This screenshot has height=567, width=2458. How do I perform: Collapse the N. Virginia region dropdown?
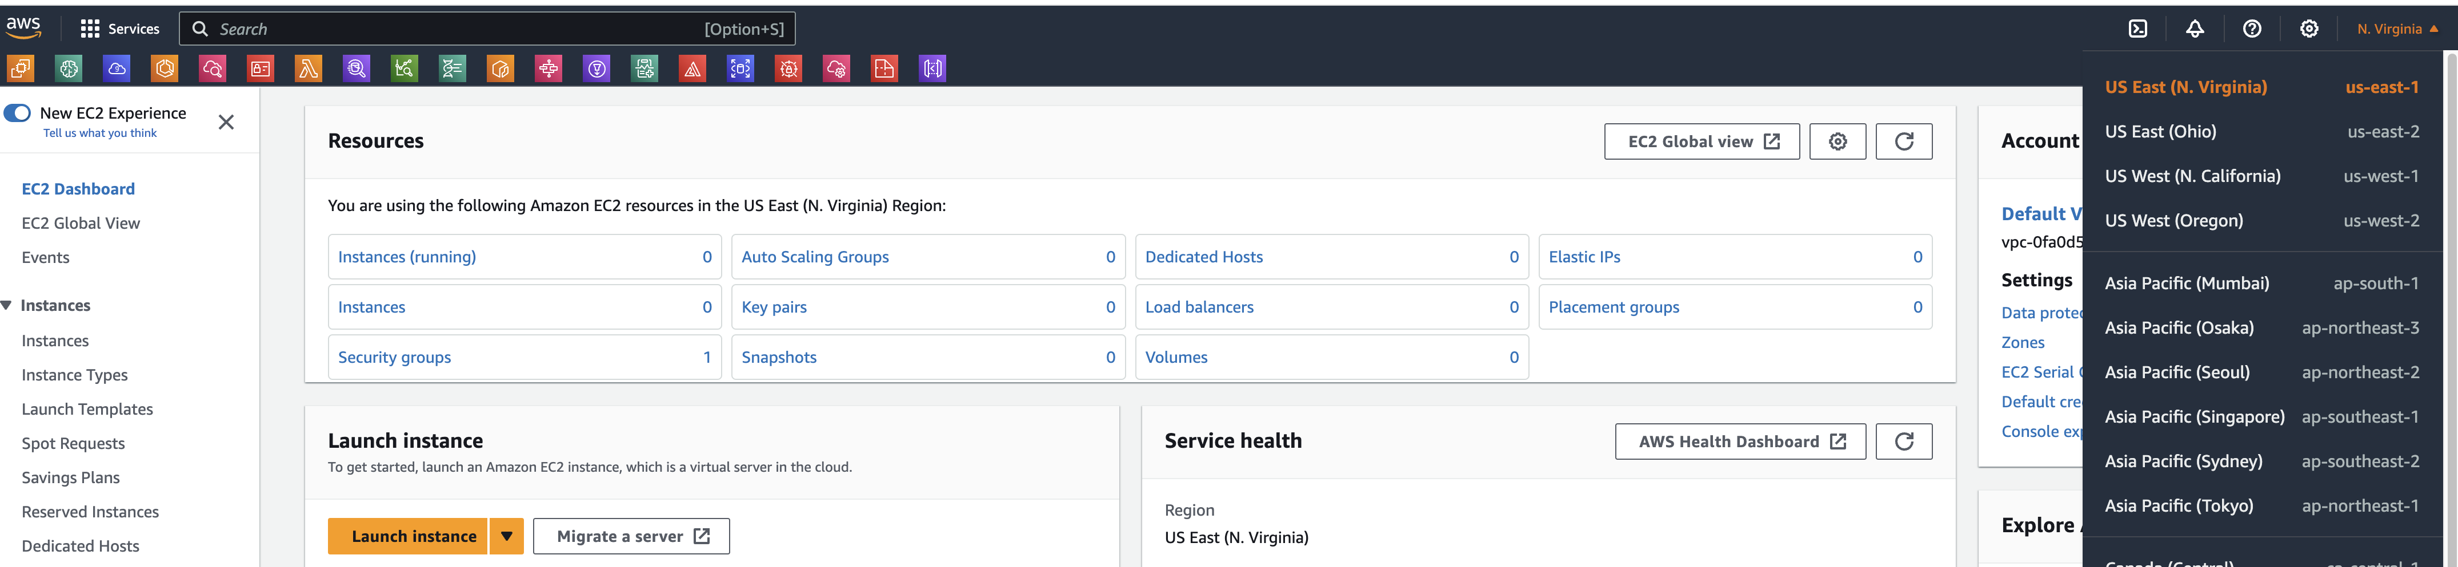click(x=2397, y=29)
